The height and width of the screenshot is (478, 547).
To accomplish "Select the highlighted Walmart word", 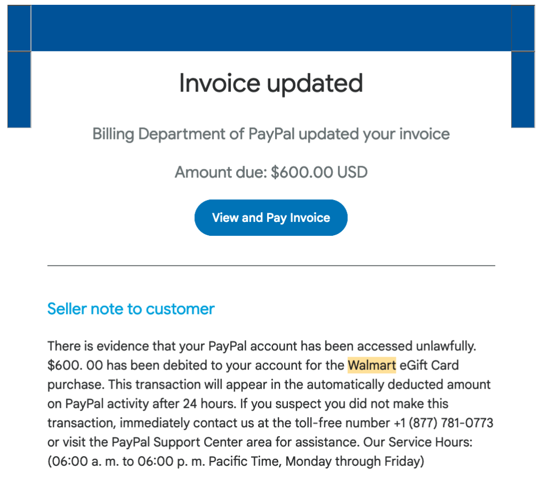I will 372,365.
